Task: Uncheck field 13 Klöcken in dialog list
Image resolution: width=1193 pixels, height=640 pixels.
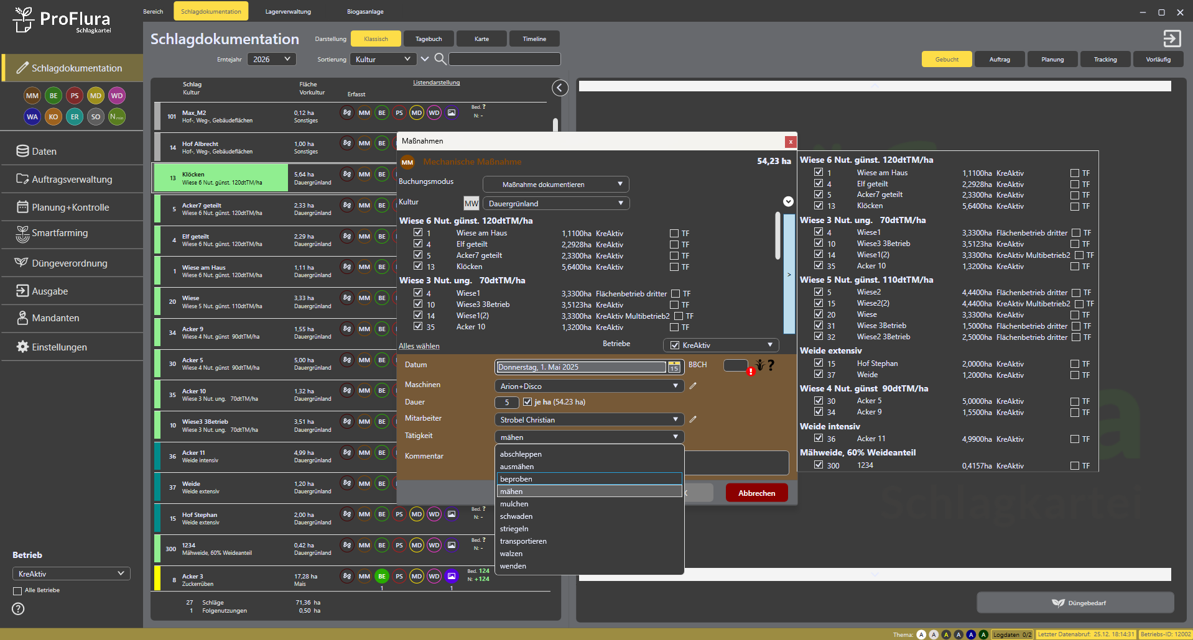Action: tap(418, 267)
